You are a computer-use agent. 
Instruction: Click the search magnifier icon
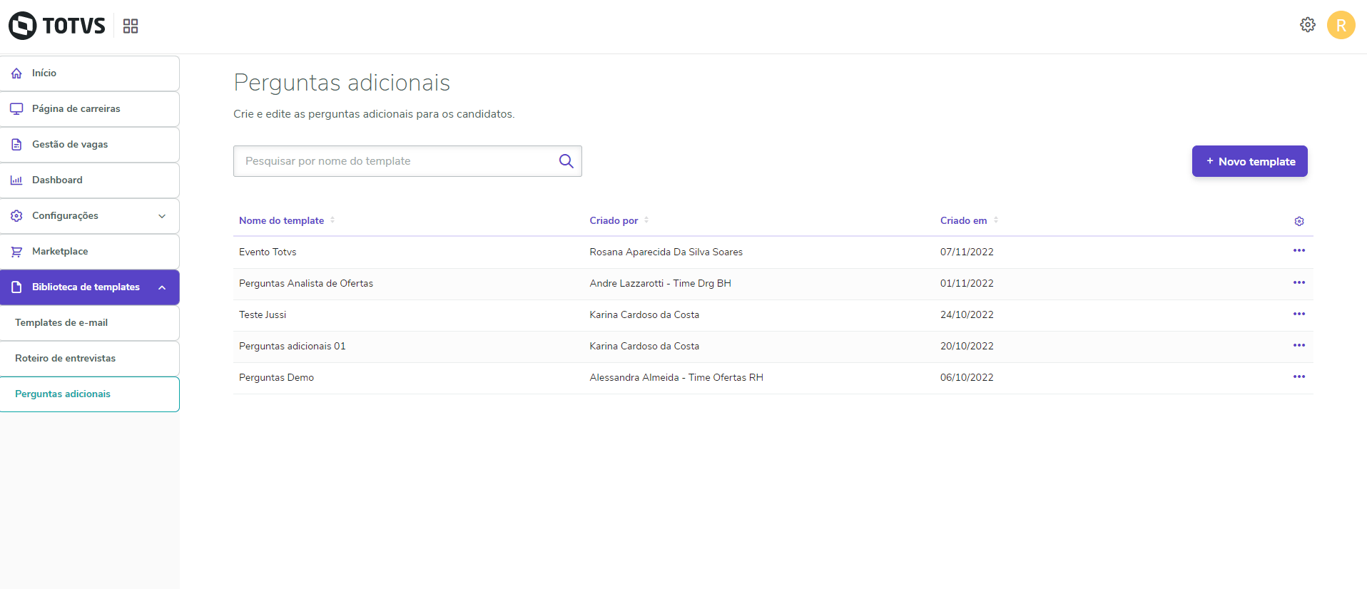pos(566,161)
